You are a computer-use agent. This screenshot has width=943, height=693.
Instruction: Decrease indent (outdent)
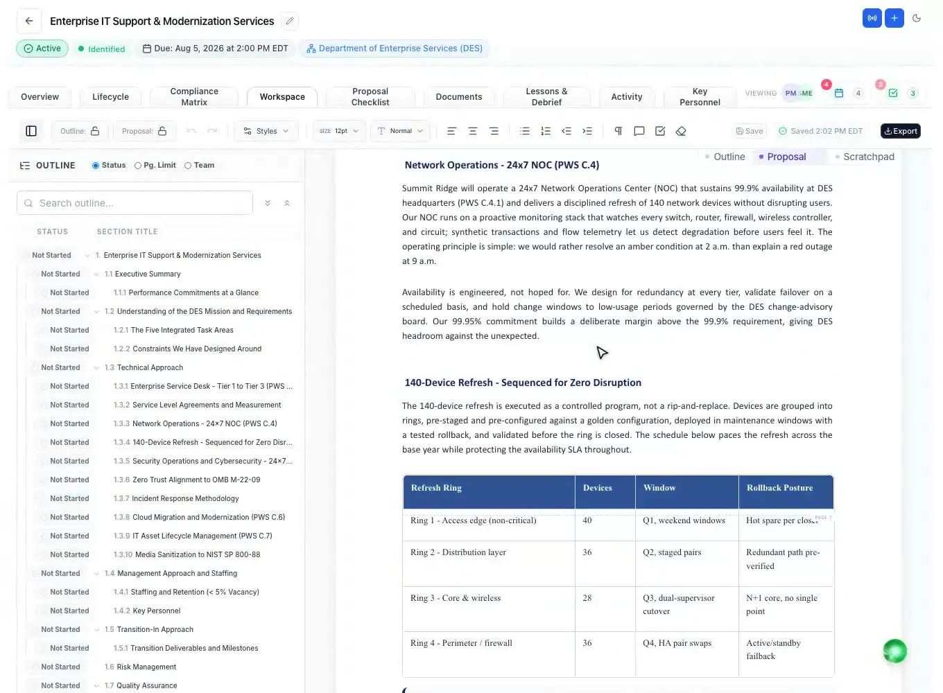566,131
